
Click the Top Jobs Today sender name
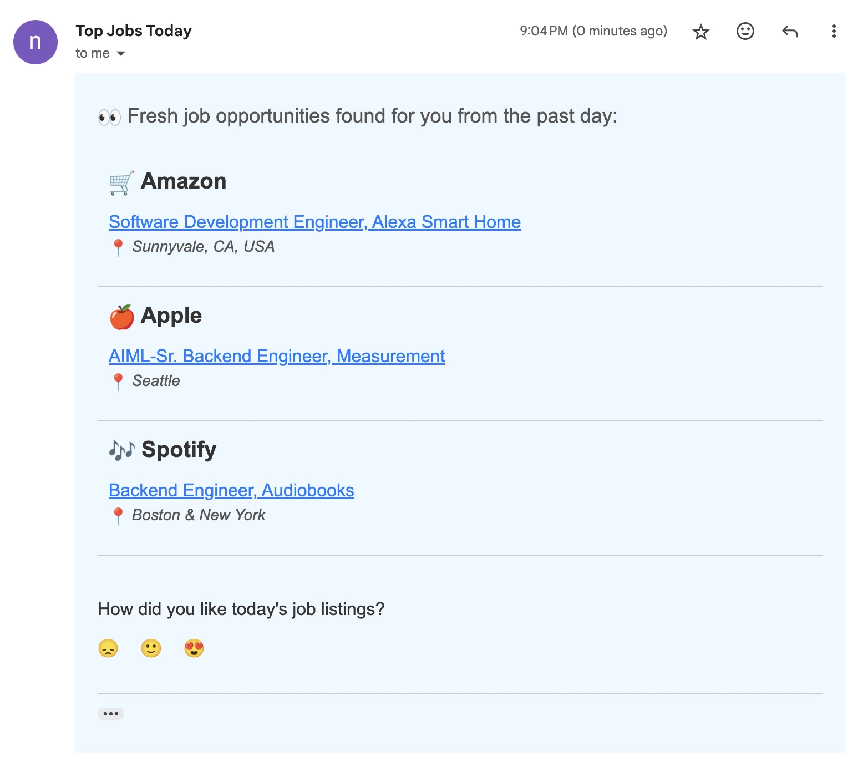133,31
